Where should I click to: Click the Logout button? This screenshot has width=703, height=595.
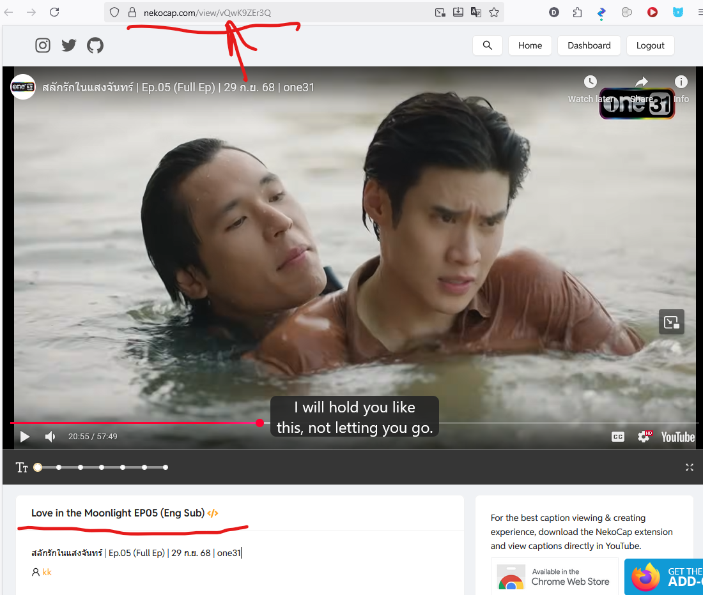(650, 45)
